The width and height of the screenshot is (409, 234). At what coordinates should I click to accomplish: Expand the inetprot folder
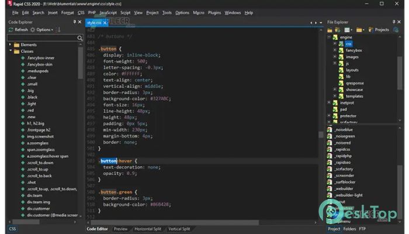tap(329, 102)
